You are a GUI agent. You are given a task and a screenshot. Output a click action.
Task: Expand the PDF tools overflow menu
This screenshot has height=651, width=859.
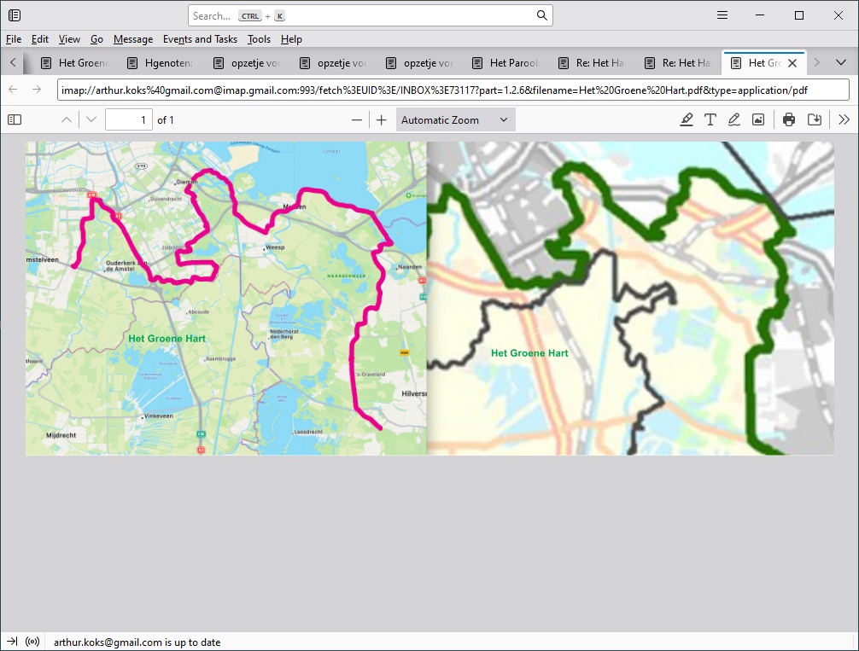coord(844,120)
